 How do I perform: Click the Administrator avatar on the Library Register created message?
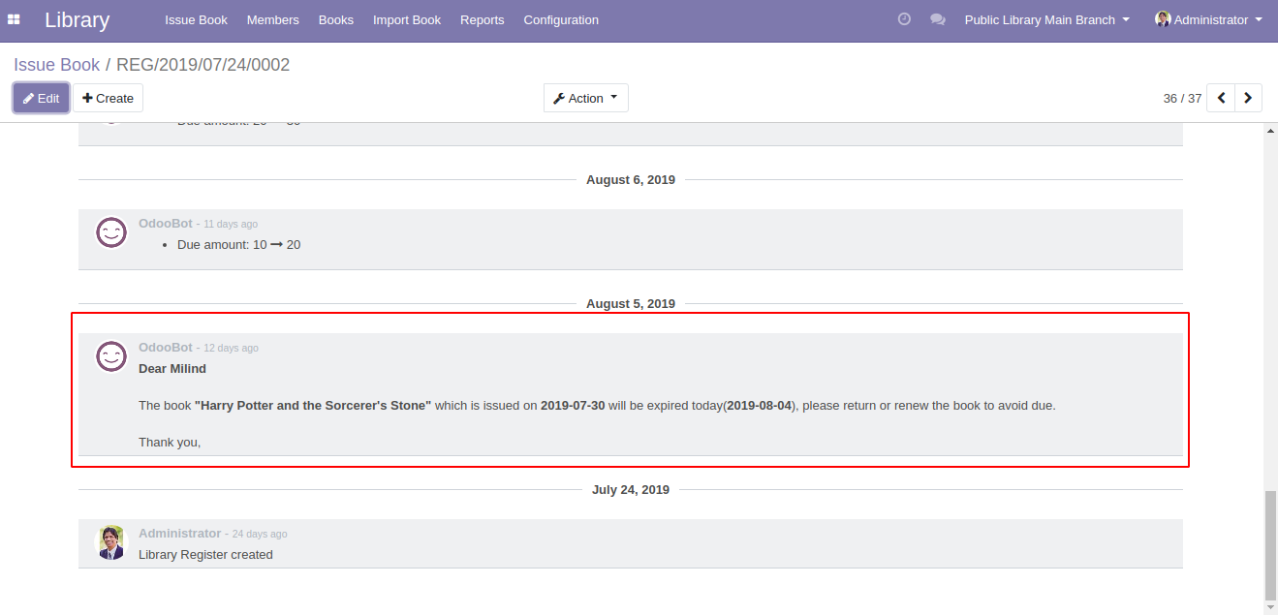pyautogui.click(x=111, y=542)
